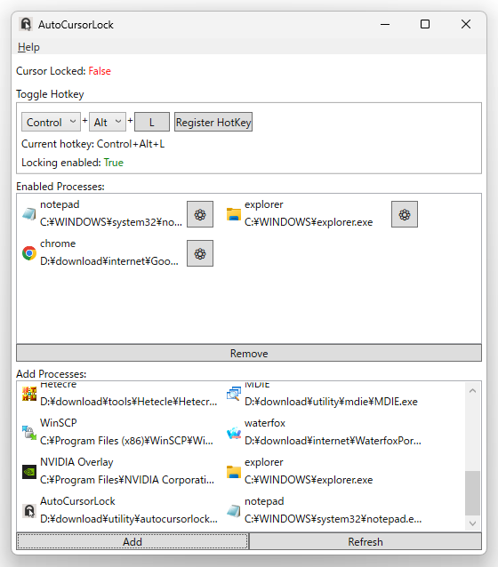The width and height of the screenshot is (498, 567).
Task: Click the AutoCursorLock title bar app icon
Action: [x=26, y=24]
